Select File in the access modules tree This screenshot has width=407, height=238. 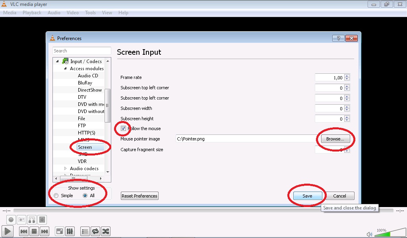[x=81, y=118]
